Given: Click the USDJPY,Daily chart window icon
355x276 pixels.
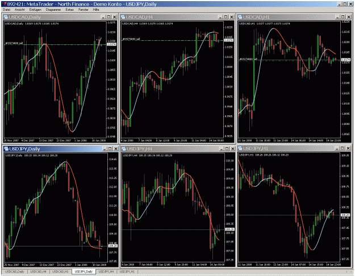Looking at the screenshot, I should (x=6, y=149).
